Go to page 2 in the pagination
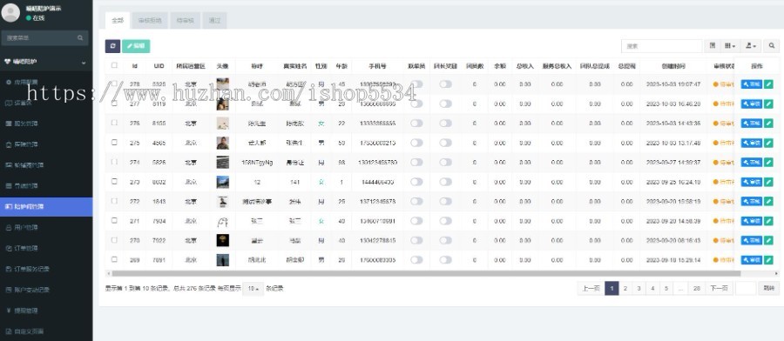Viewport: 784px width, 341px height. (x=625, y=288)
